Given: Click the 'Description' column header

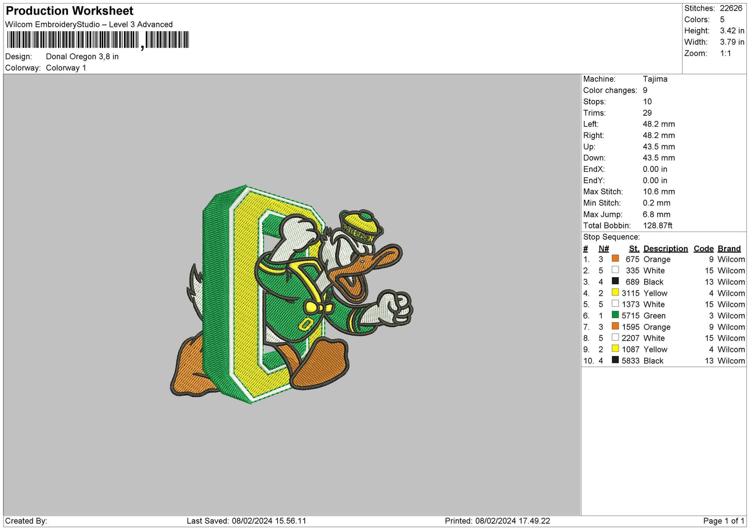Looking at the screenshot, I should [665, 249].
